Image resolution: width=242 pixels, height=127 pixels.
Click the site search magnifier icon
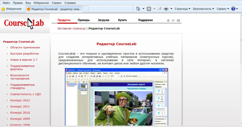pos(173,20)
